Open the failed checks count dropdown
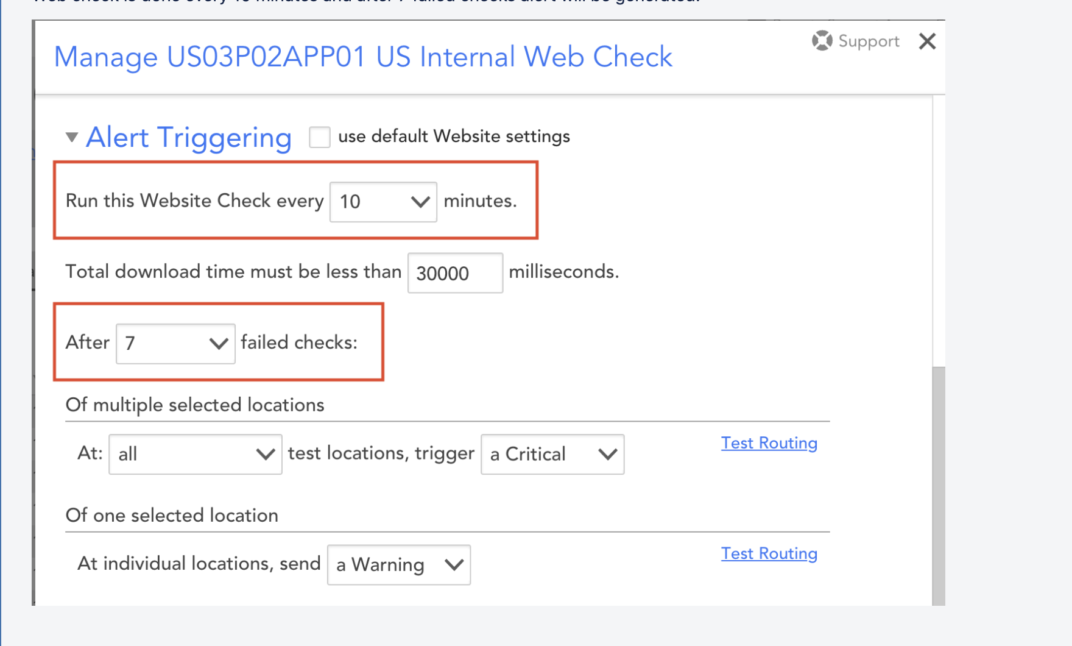Viewport: 1072px width, 646px height. (175, 344)
